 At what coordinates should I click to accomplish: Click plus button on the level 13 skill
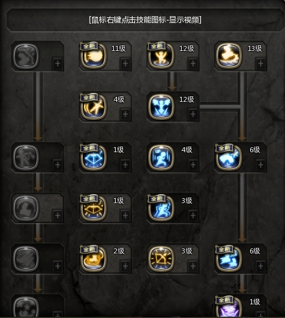[261, 63]
